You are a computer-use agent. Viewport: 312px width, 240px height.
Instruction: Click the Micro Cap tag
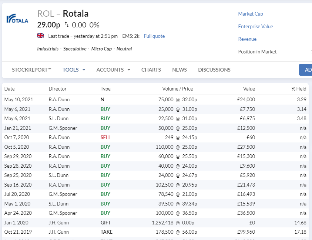point(101,49)
